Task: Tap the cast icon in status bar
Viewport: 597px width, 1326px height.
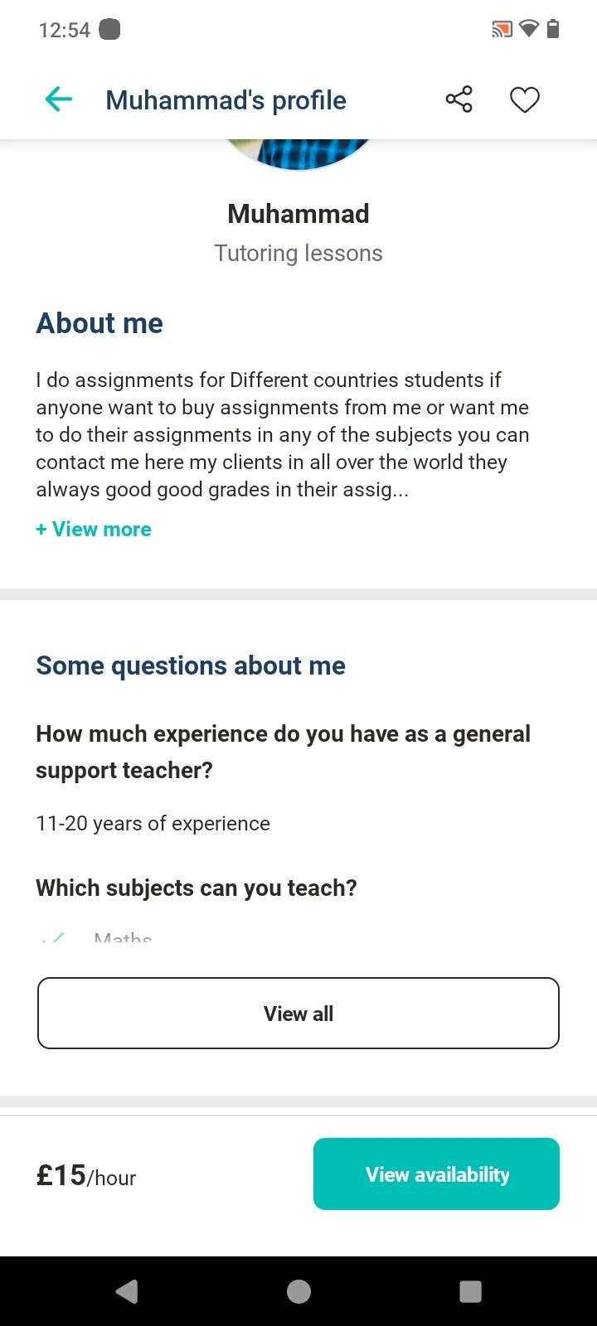Action: click(502, 31)
